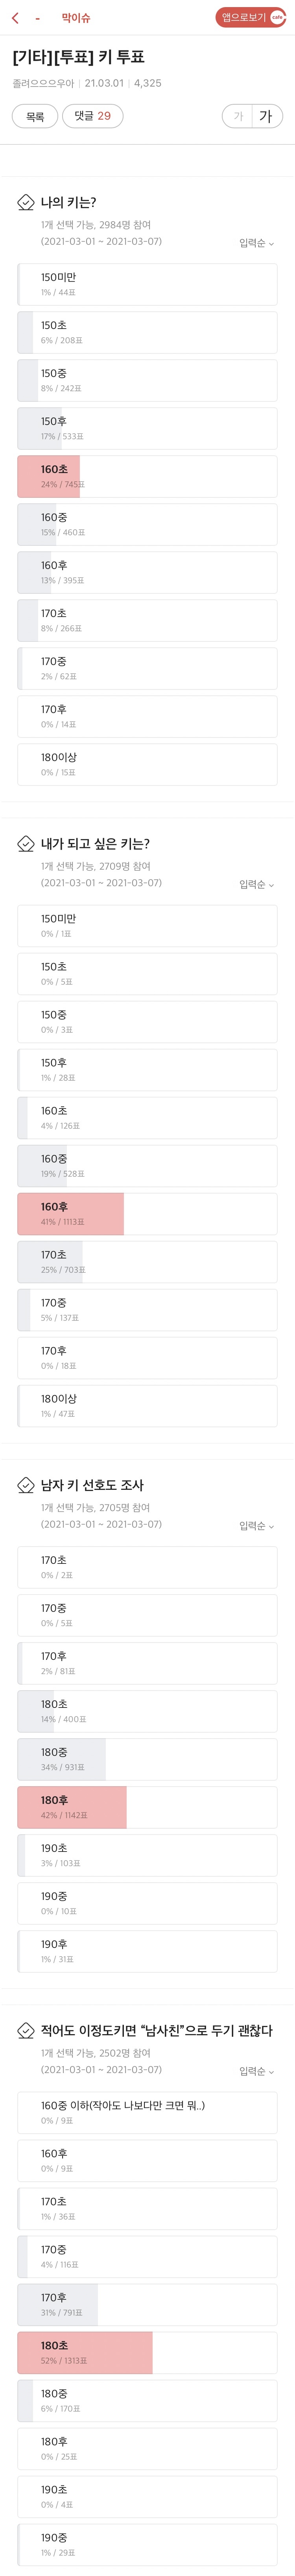Open the 입력순 sort dropdown for 남자 키 선호도 조사

point(256,1526)
